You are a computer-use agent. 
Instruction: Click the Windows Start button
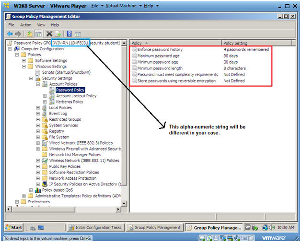point(13,228)
